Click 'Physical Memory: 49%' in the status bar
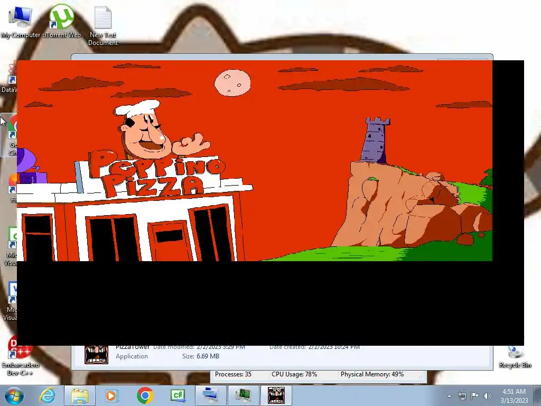Image resolution: width=541 pixels, height=406 pixels. click(x=372, y=374)
